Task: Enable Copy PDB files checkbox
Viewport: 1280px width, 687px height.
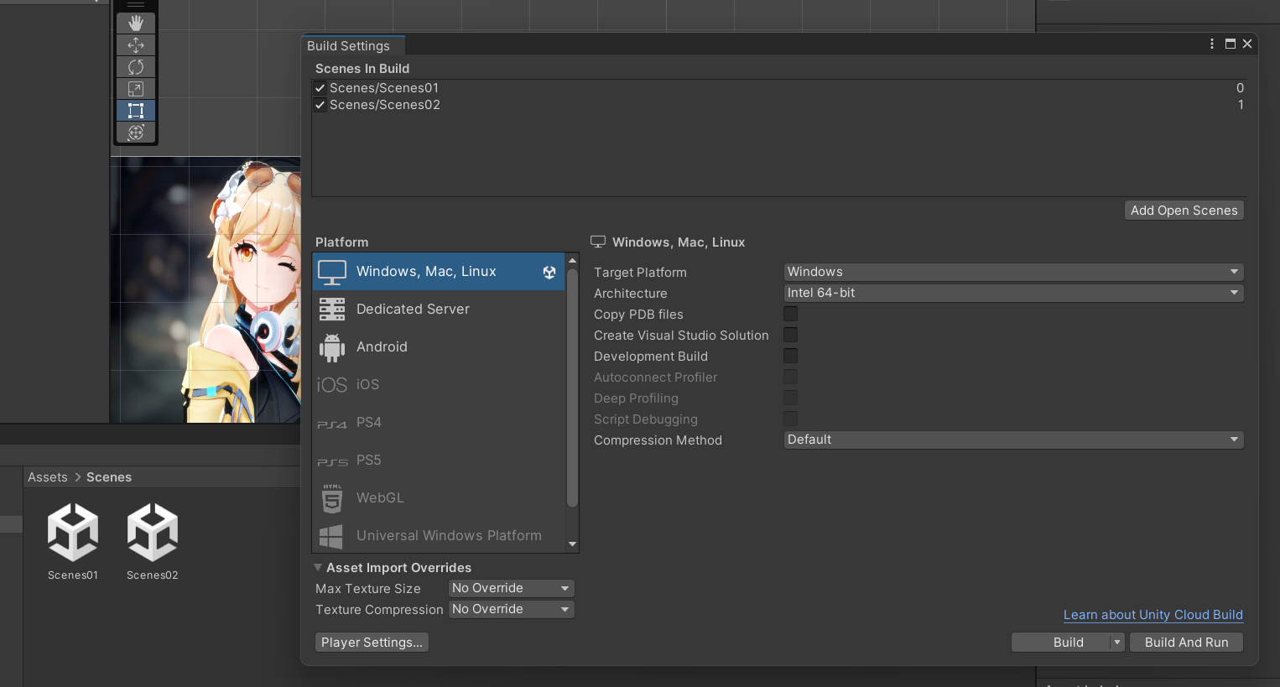Action: pyautogui.click(x=790, y=314)
